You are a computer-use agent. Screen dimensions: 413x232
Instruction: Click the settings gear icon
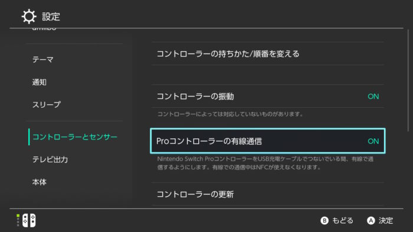(29, 16)
